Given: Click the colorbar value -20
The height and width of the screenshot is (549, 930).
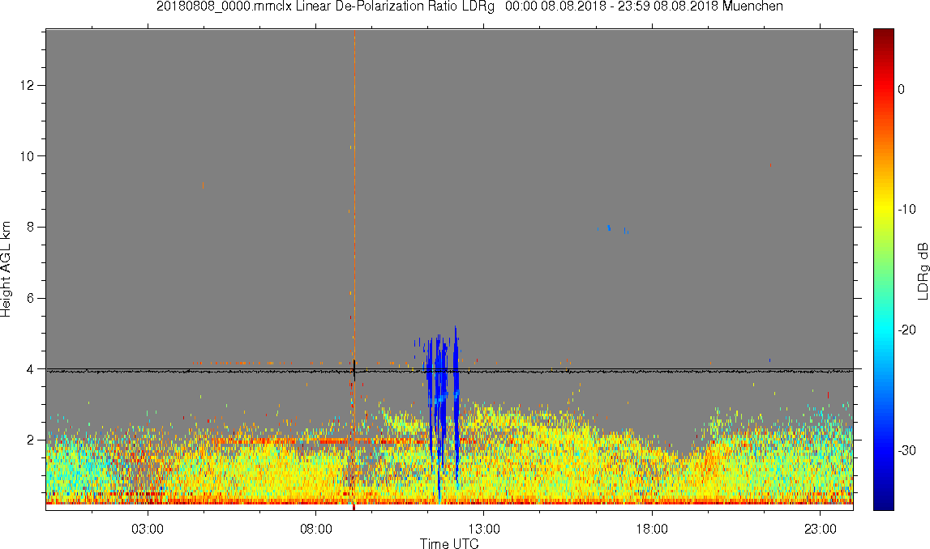Looking at the screenshot, I should 906,330.
